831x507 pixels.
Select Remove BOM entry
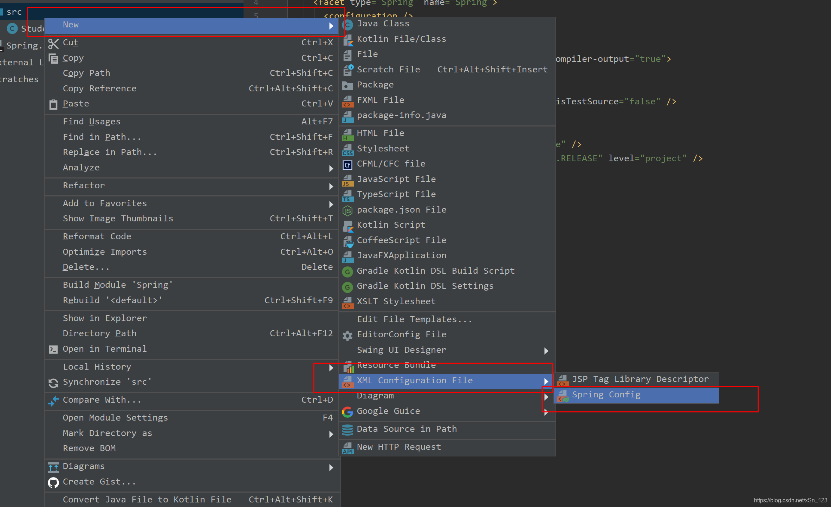(x=192, y=448)
